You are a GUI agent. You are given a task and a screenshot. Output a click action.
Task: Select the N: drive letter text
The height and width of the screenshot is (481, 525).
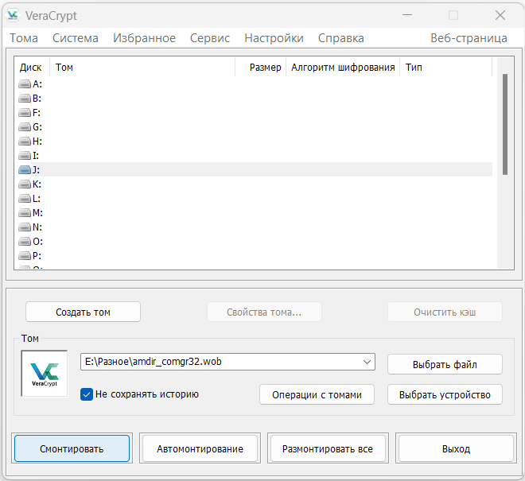pyautogui.click(x=37, y=227)
